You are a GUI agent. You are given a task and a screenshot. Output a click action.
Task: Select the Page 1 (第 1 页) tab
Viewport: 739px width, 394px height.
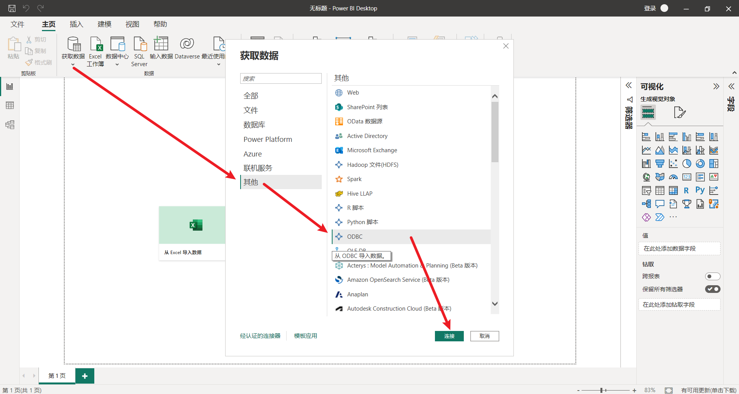pos(57,376)
